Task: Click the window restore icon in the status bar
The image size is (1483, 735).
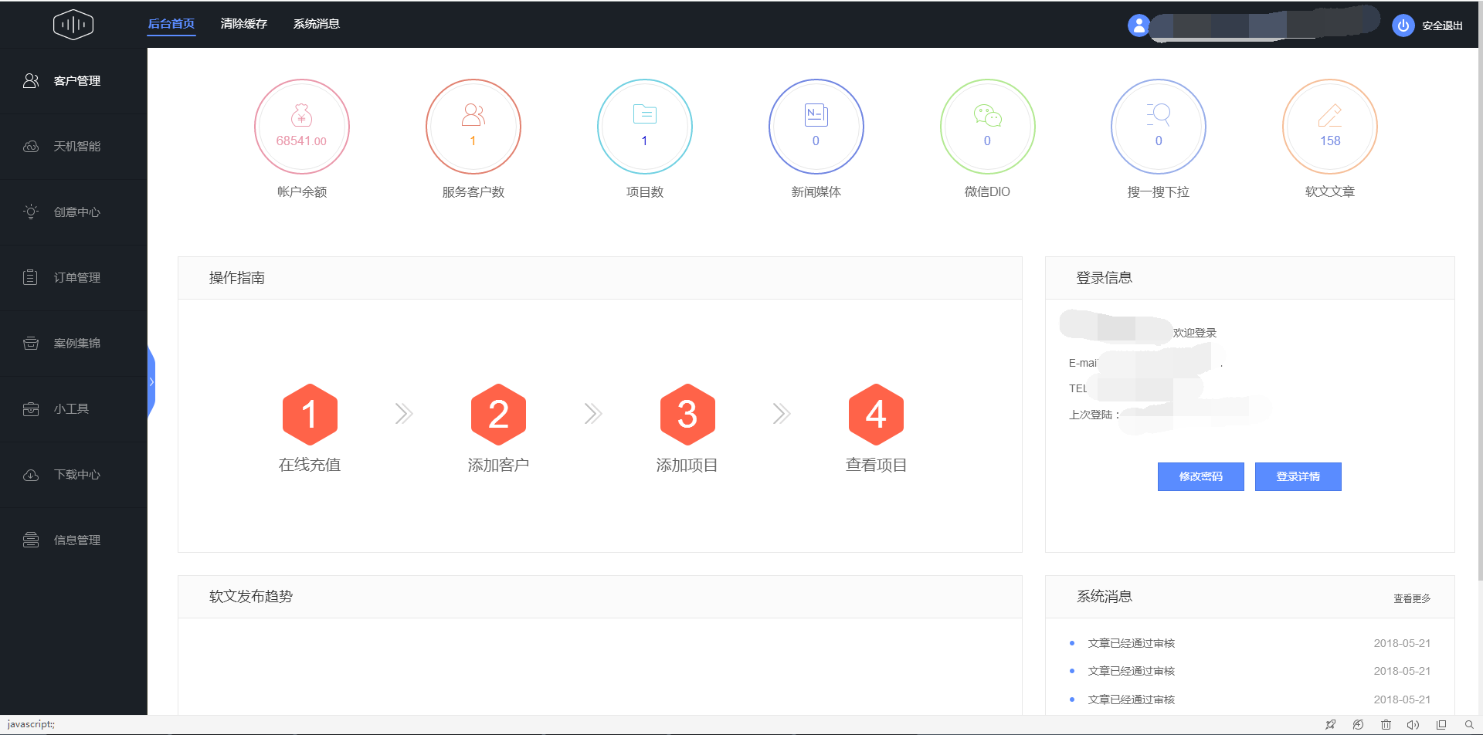Action: tap(1441, 725)
